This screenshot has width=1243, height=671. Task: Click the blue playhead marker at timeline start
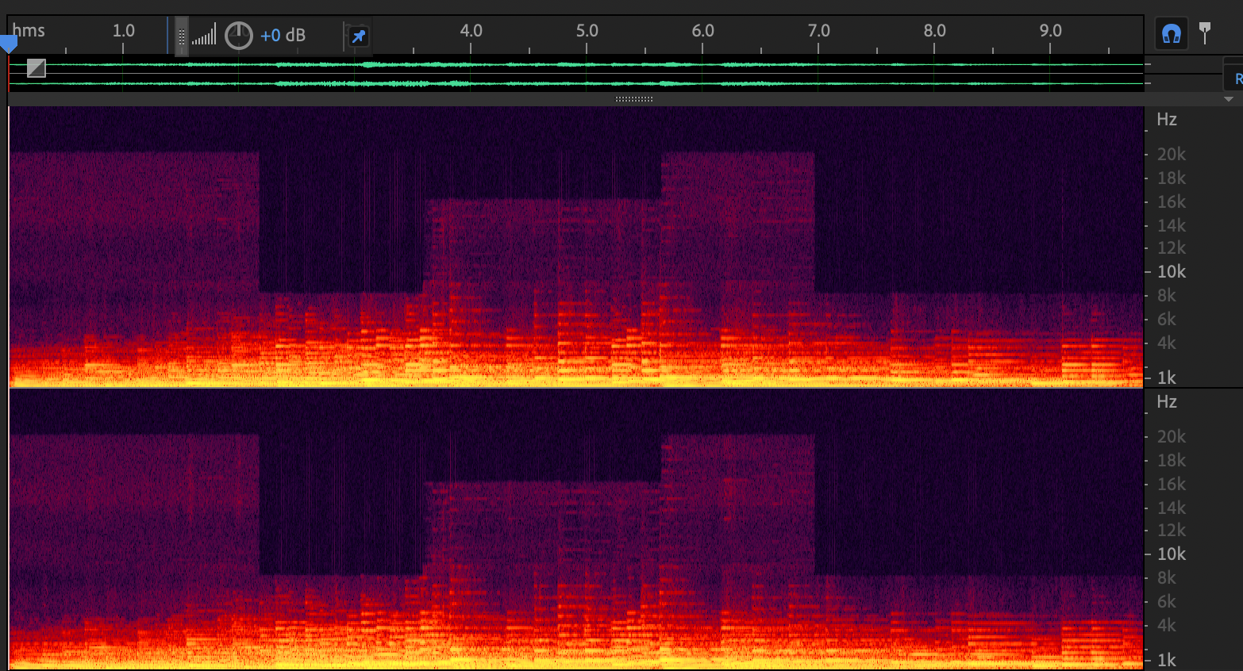pos(9,44)
